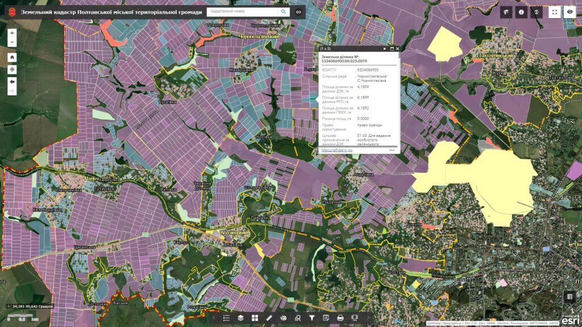
Task: Click the Червона Долина village label
Action: click(x=202, y=186)
